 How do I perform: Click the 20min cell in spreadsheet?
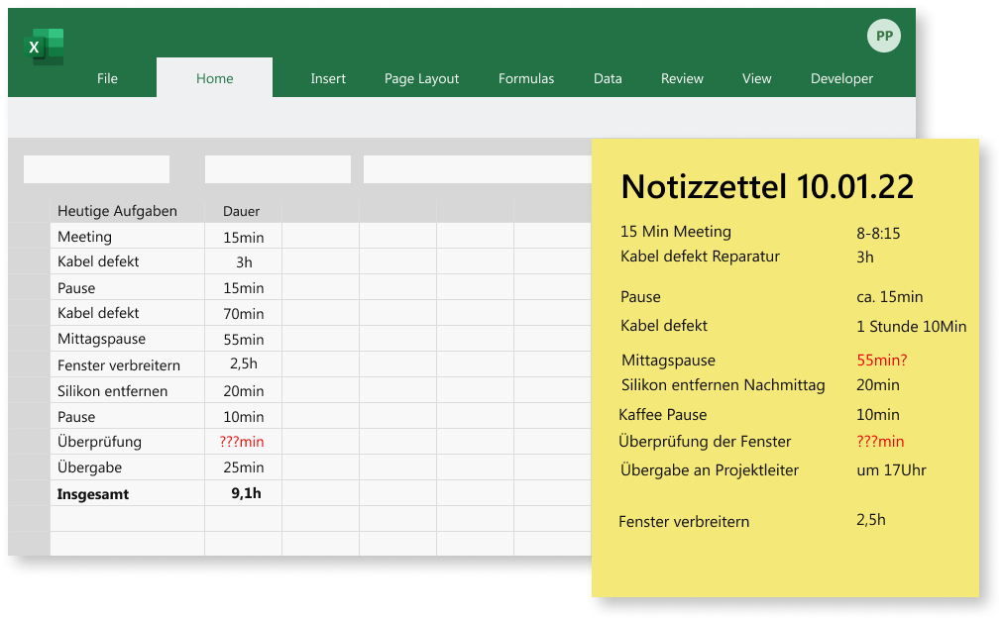click(243, 390)
